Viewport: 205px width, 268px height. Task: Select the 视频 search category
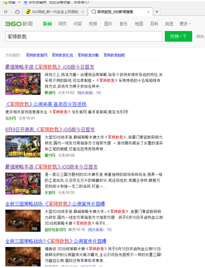(x=93, y=24)
